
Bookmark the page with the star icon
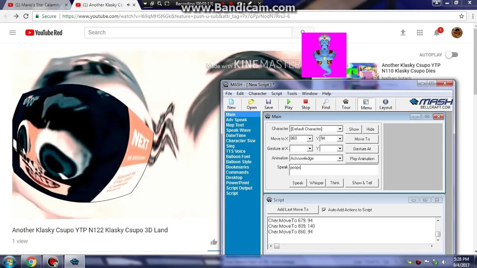click(461, 16)
